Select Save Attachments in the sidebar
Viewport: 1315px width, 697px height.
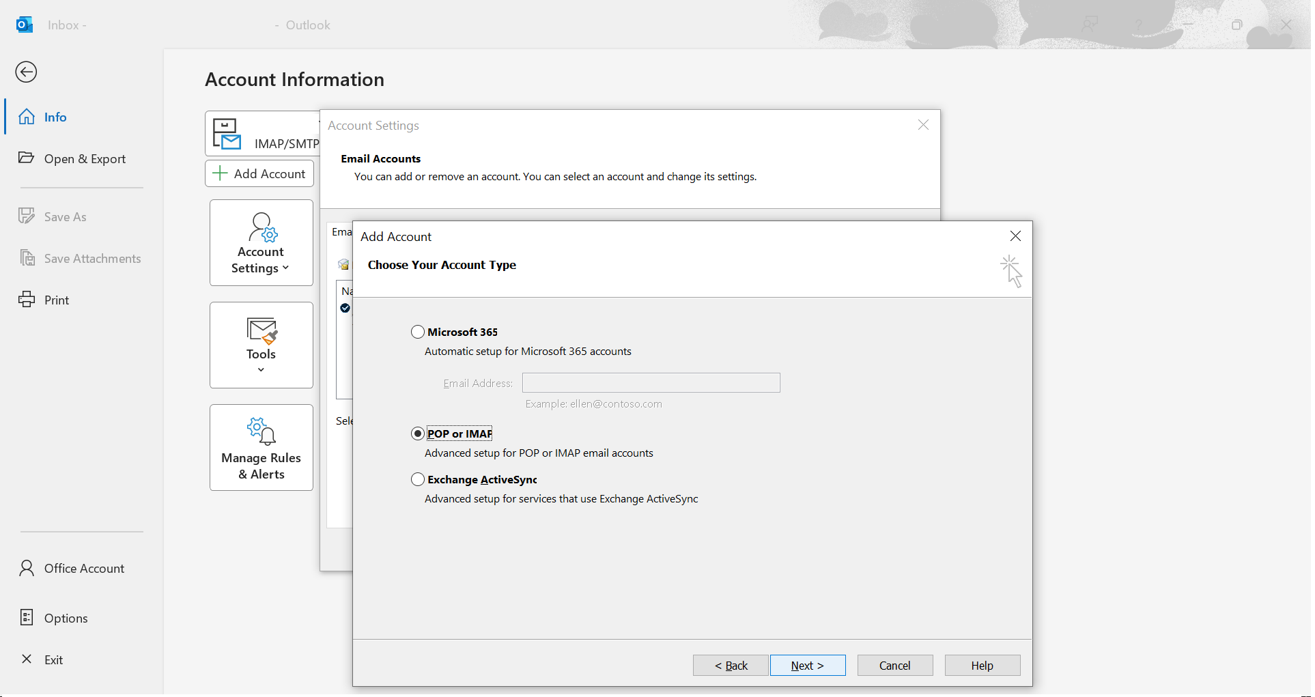82,258
